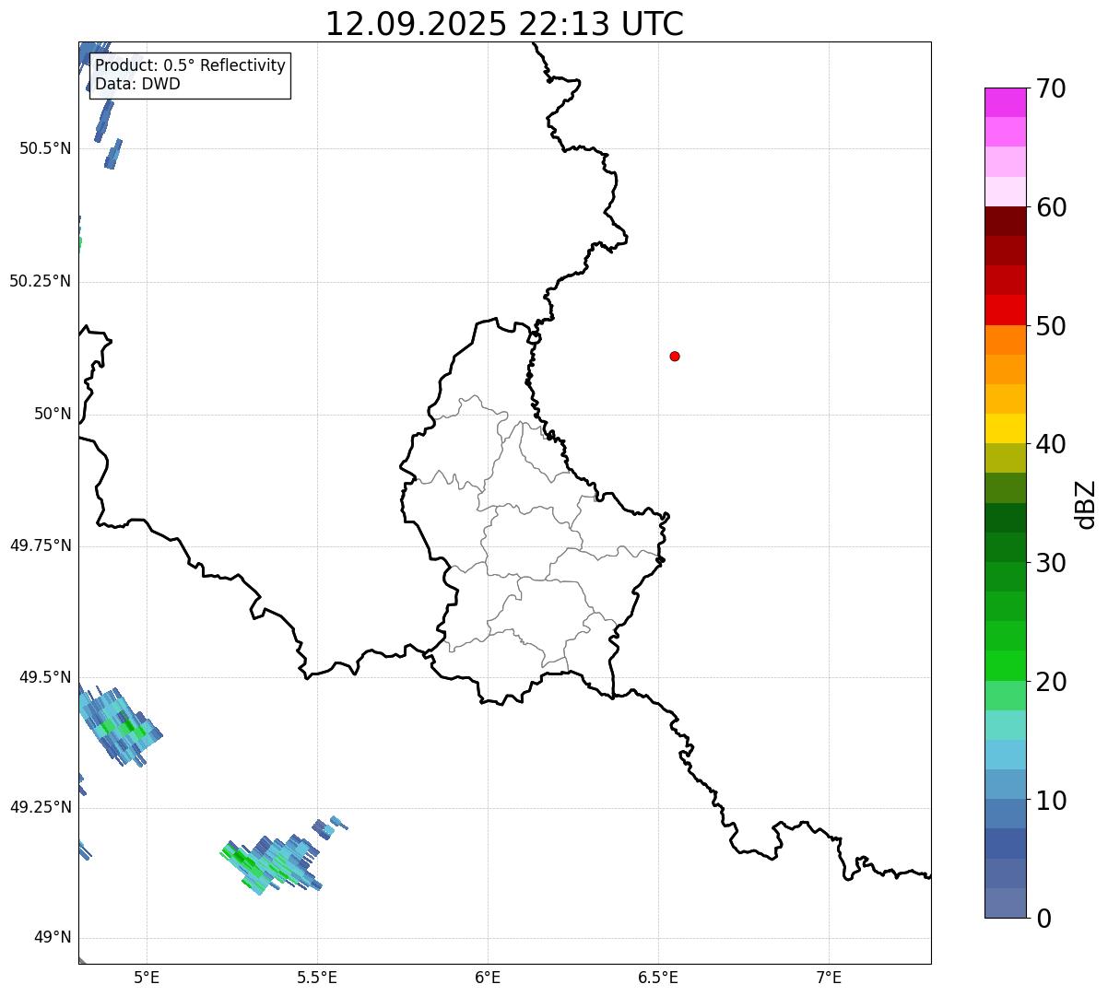The width and height of the screenshot is (1108, 996).
Task: Click the 50.5°N latitude label
Action: point(44,148)
